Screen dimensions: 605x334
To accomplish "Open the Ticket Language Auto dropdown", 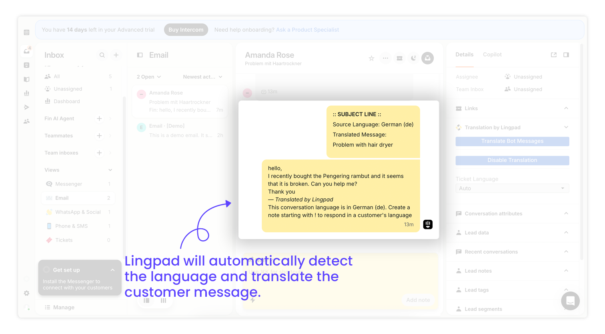I will [512, 188].
